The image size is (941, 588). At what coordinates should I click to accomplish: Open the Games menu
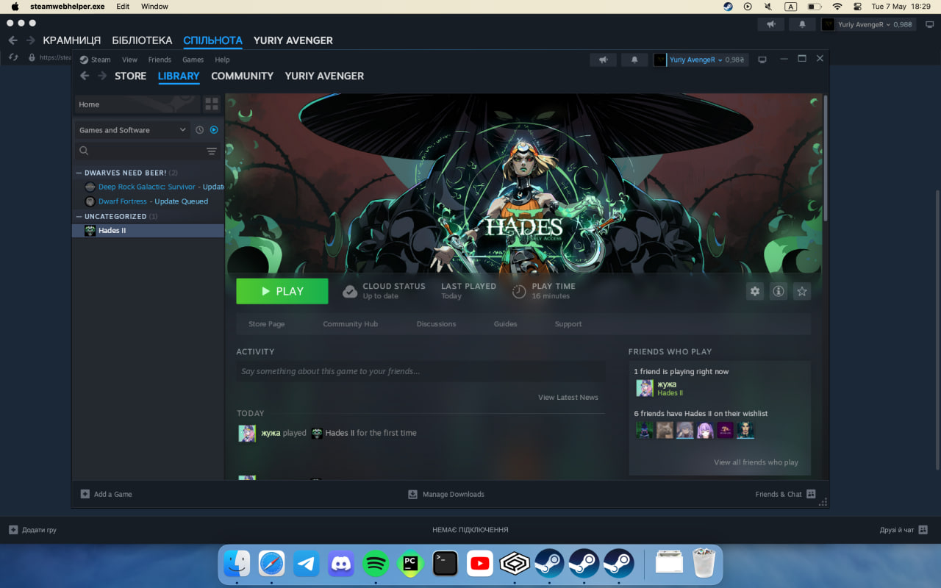[193, 60]
